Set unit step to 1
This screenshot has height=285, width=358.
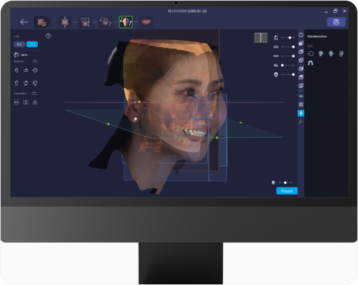(x=32, y=44)
